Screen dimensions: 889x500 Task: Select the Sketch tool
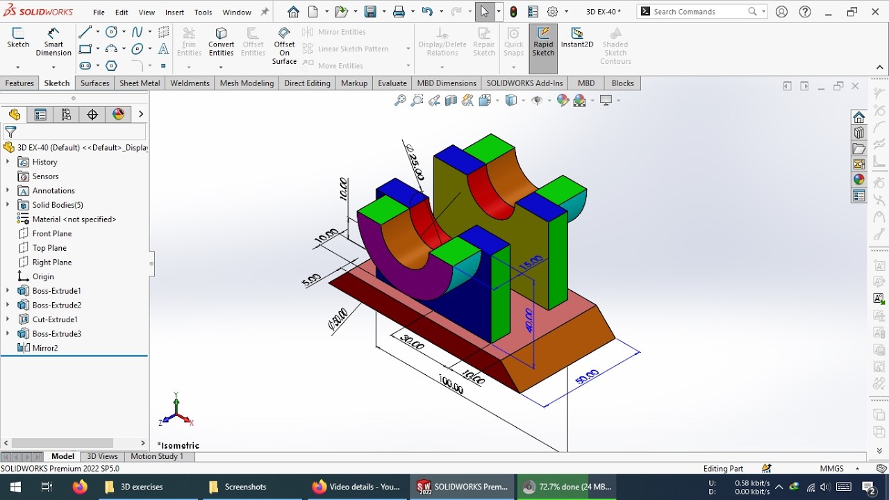click(18, 38)
